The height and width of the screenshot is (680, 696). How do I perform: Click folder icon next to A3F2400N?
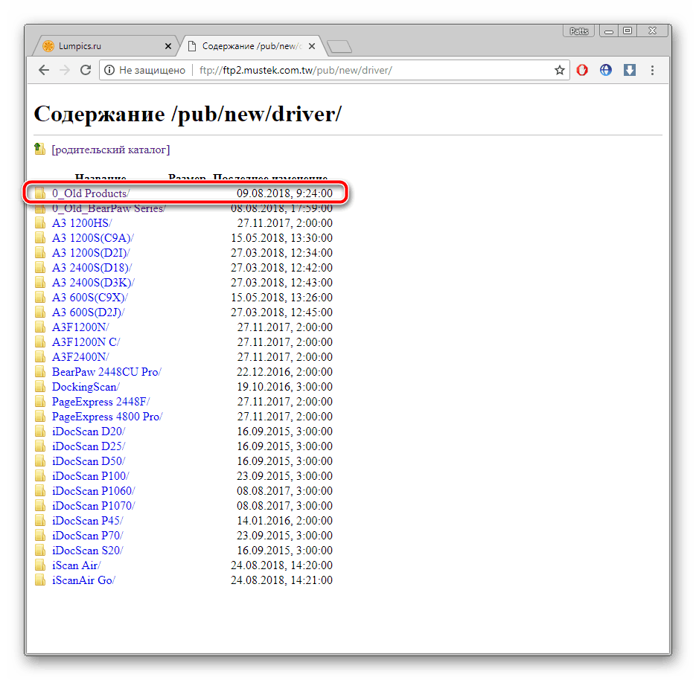[x=40, y=357]
